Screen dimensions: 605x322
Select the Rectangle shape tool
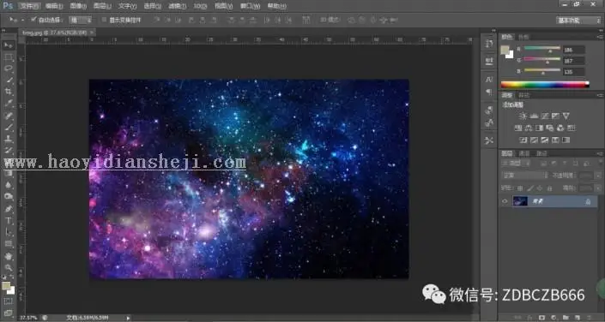pos(9,244)
